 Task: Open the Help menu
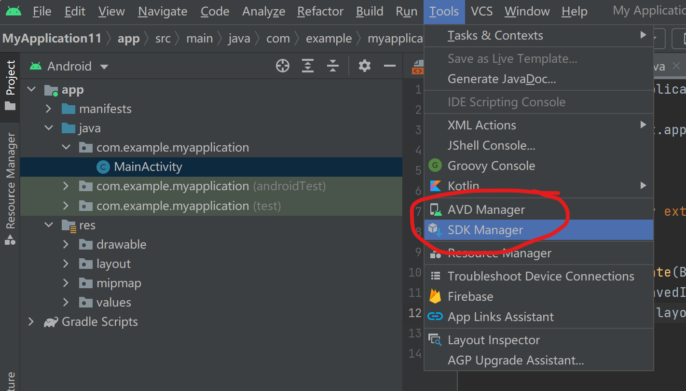click(x=575, y=12)
